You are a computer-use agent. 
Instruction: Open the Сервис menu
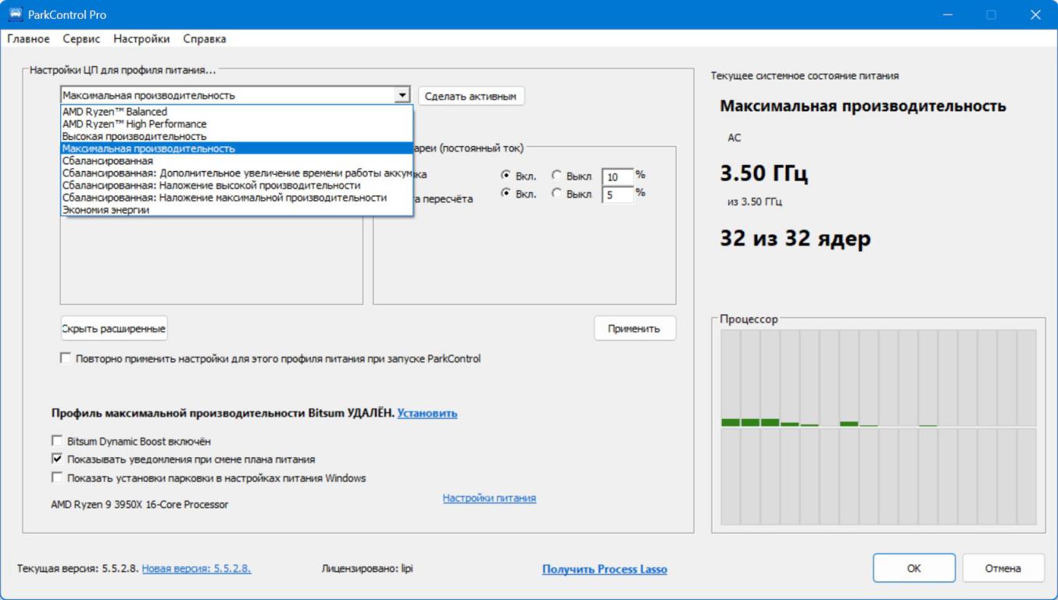(x=81, y=39)
